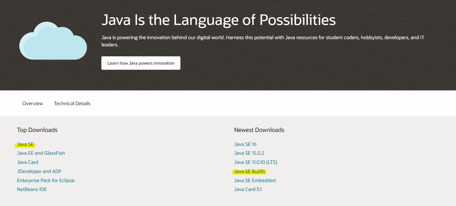Select the Java Card download link

point(27,162)
